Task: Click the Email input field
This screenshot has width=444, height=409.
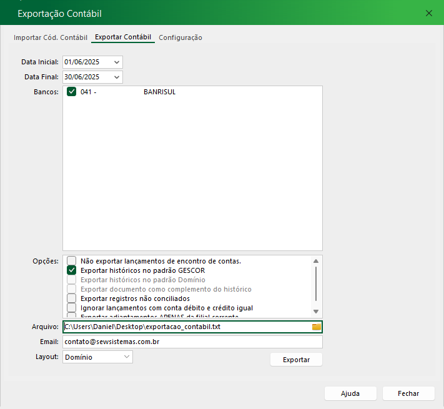Action: pos(192,342)
